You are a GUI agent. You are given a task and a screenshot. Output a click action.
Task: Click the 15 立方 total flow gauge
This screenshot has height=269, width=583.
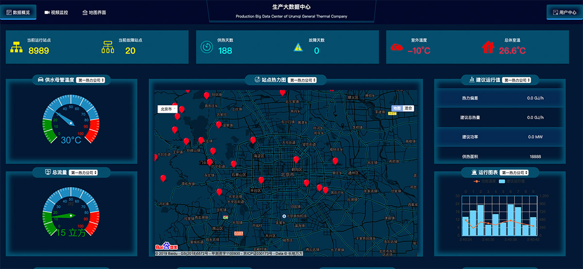(x=71, y=212)
